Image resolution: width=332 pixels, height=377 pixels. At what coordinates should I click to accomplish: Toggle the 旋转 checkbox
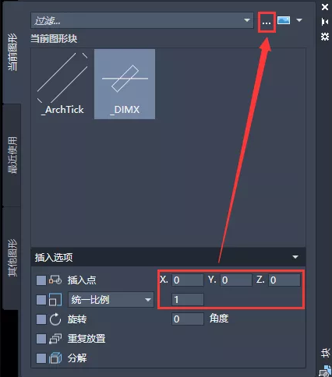[x=41, y=319]
